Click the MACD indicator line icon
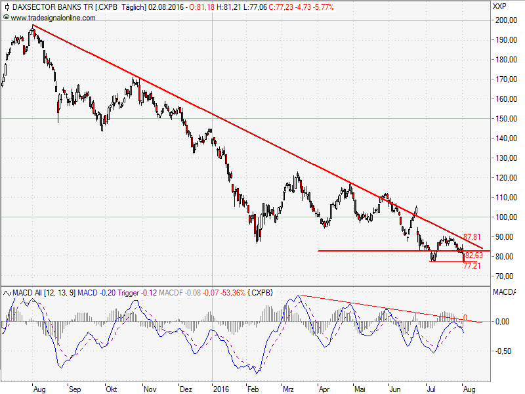The image size is (525, 394). coord(6,292)
